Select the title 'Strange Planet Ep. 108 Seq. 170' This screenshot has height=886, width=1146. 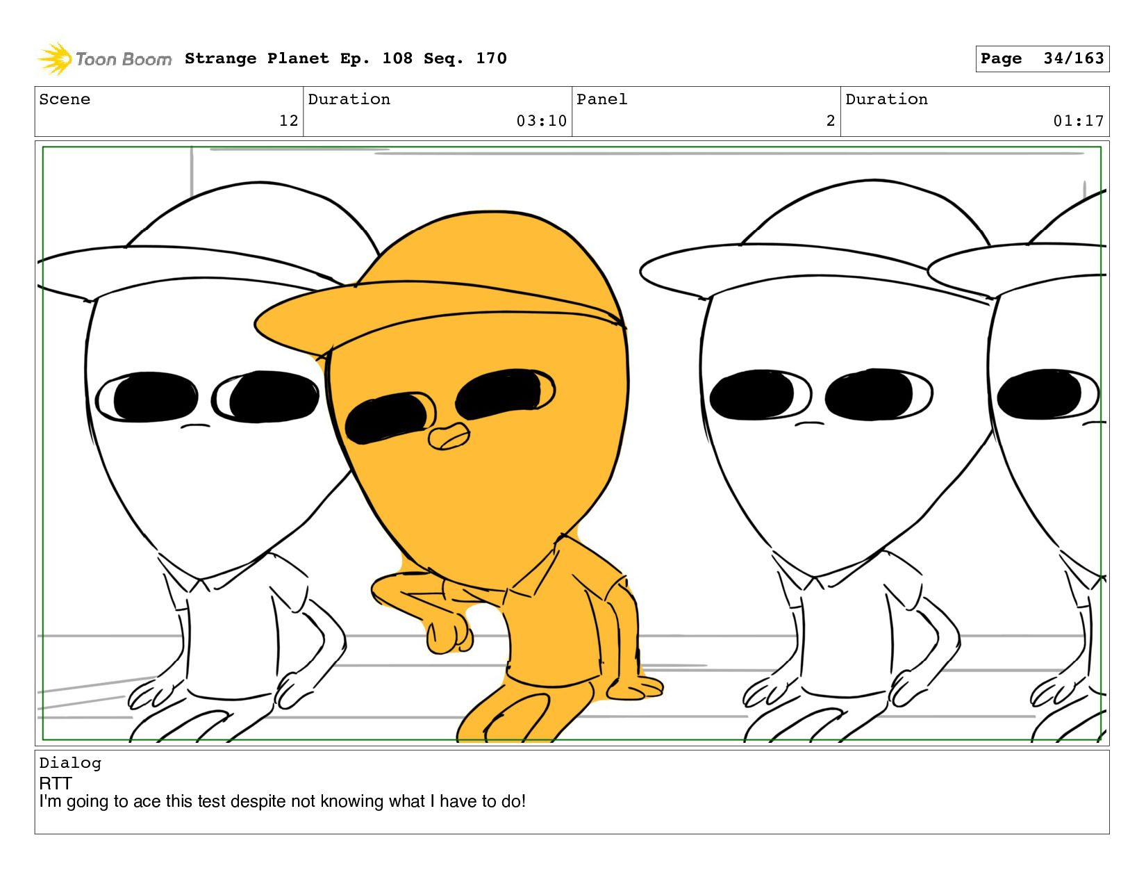346,58
